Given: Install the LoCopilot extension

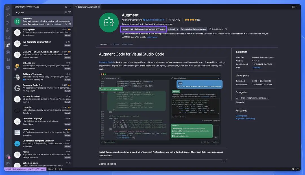Looking at the screenshot, I should pyautogui.click(x=67, y=113).
